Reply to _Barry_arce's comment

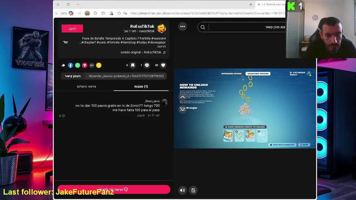pyautogui.click(x=141, y=116)
